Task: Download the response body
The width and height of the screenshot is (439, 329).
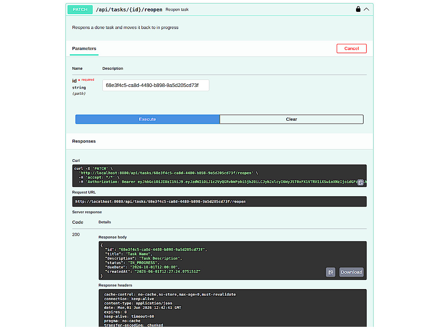Action: click(351, 272)
